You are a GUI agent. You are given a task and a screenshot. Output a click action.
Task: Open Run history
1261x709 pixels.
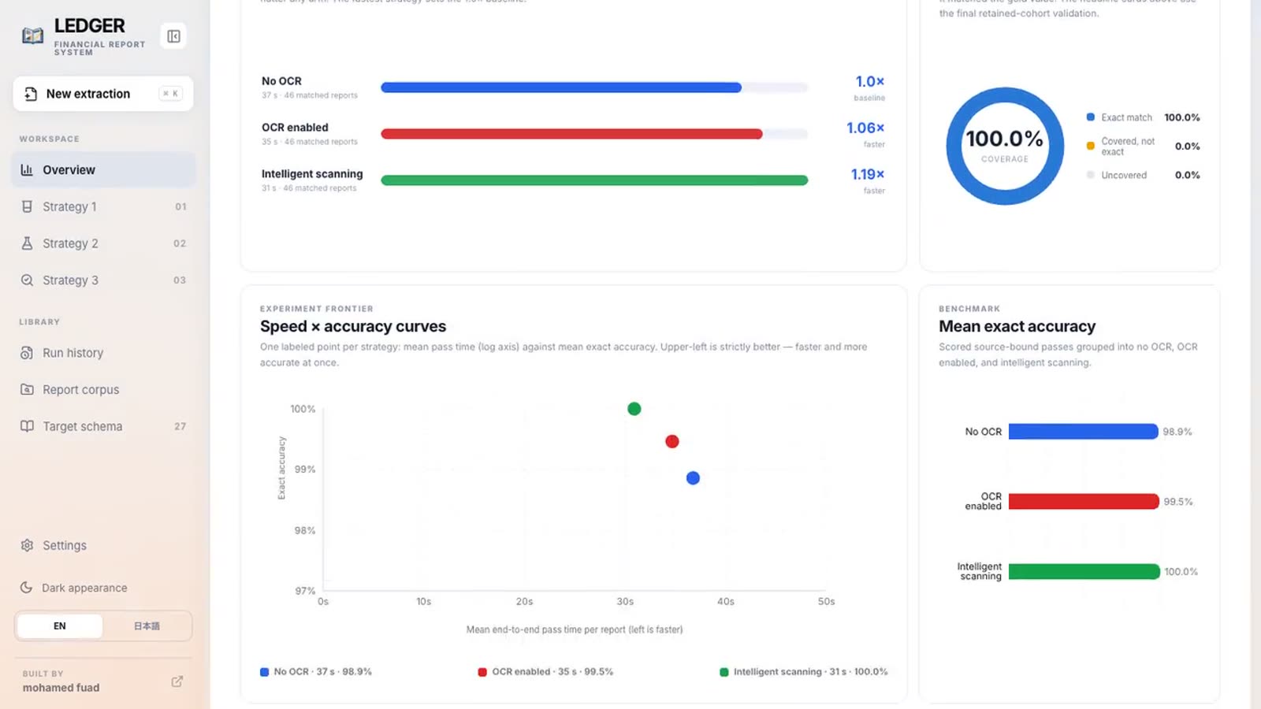[103, 353]
